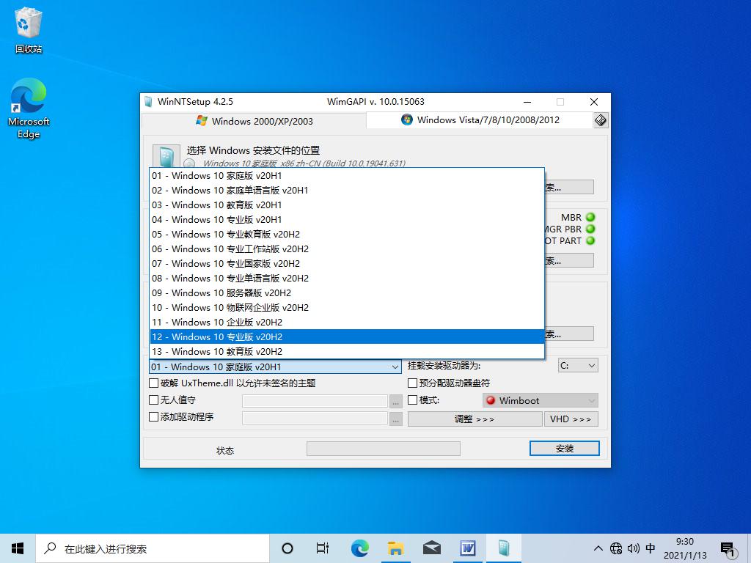Click Word icon in the taskbar
Screen dimensions: 751x563
click(x=468, y=548)
